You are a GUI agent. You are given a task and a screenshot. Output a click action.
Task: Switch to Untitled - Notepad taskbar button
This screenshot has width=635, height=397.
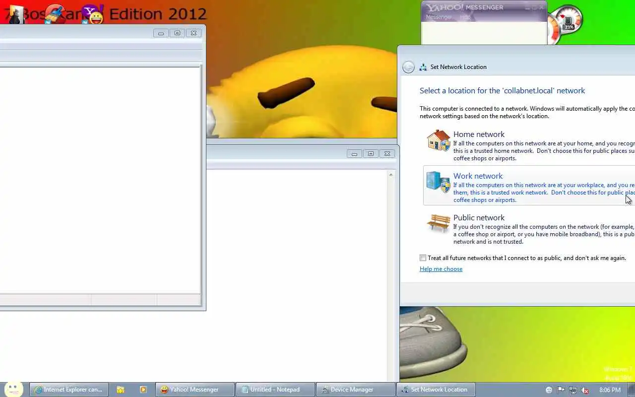275,390
